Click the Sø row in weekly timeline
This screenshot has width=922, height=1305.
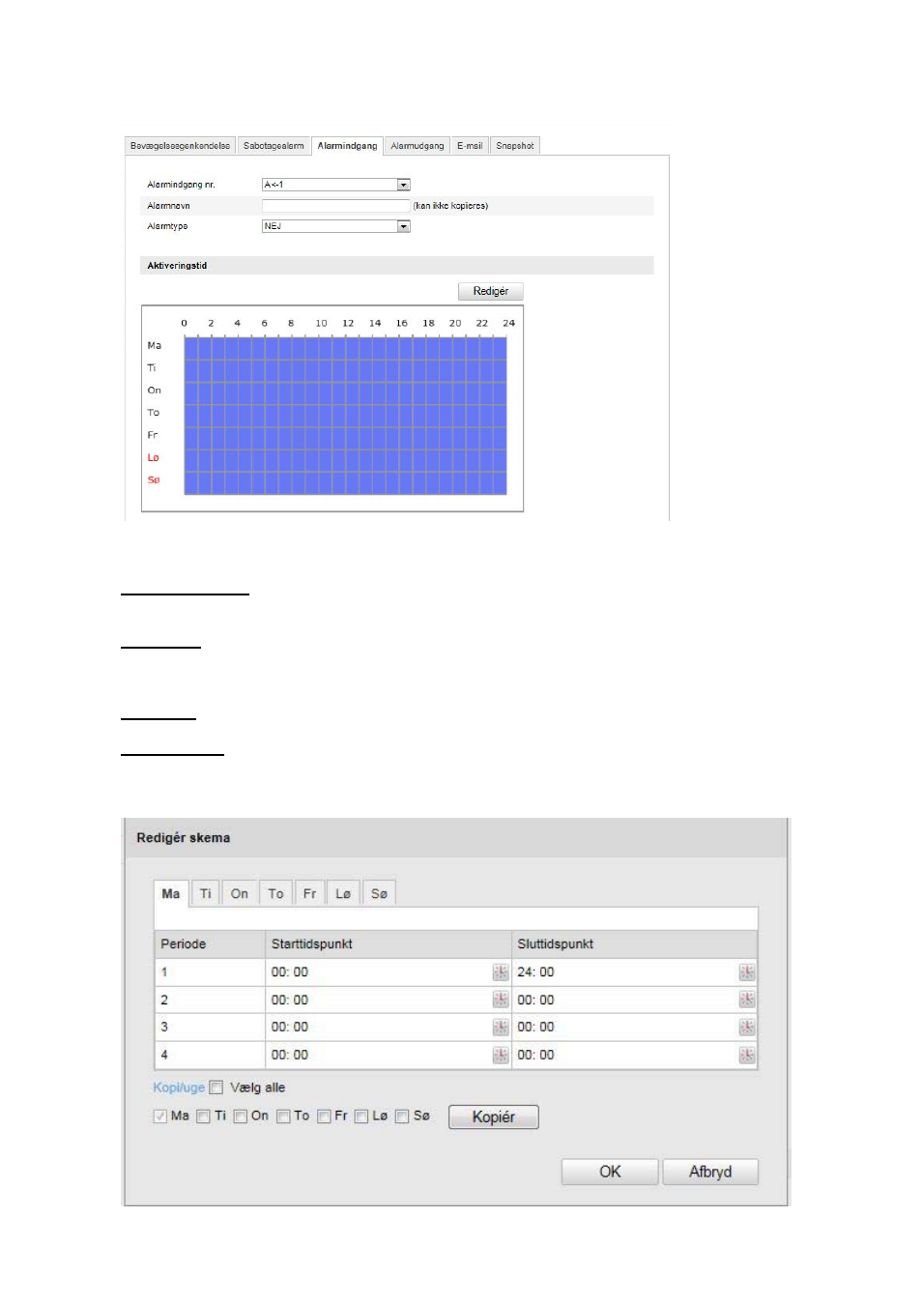345,481
